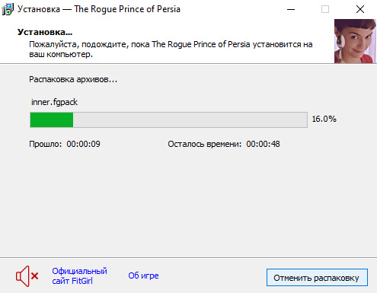Click the Осталось времени 00:00:48 value
Screen dimensions: 377x293
tap(263, 144)
